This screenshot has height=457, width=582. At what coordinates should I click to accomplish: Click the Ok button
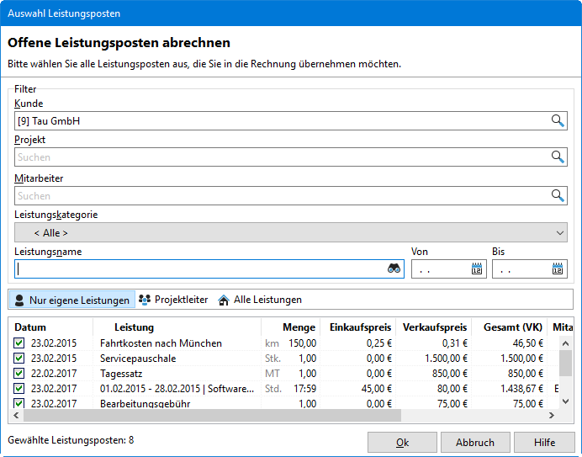click(x=402, y=443)
